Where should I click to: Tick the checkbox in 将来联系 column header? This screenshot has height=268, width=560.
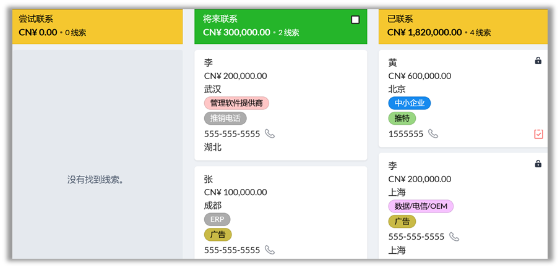355,20
